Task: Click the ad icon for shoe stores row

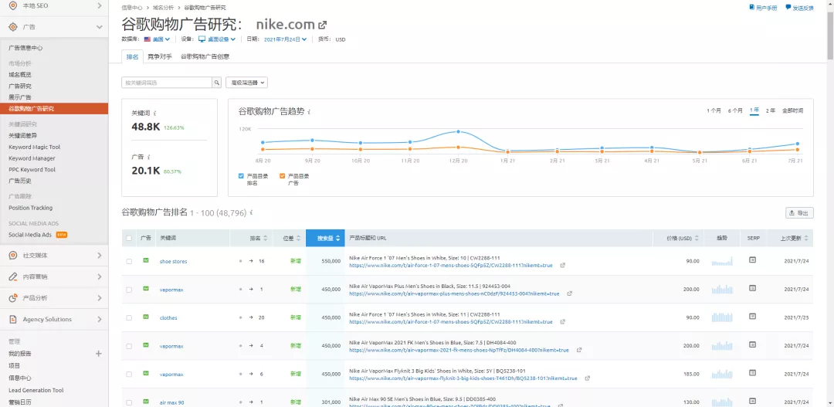Action: coord(145,261)
